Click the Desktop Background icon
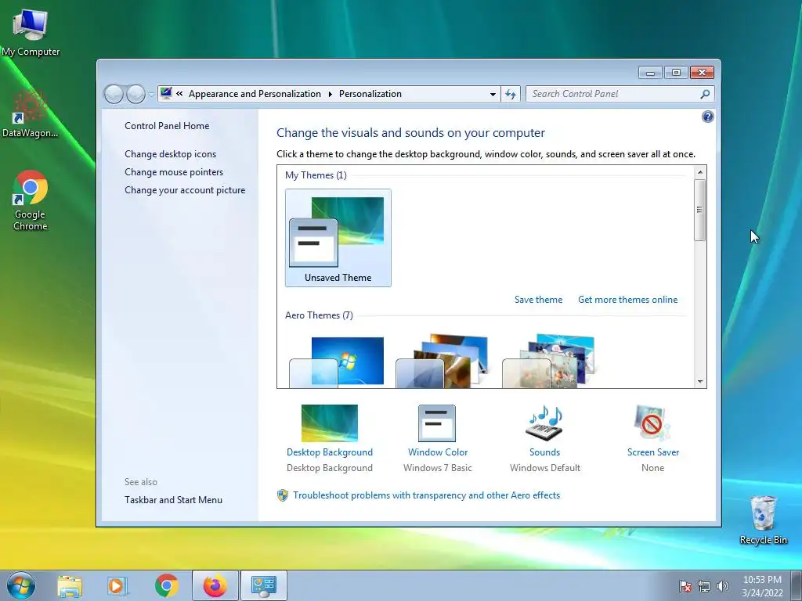The height and width of the screenshot is (601, 802). [330, 423]
